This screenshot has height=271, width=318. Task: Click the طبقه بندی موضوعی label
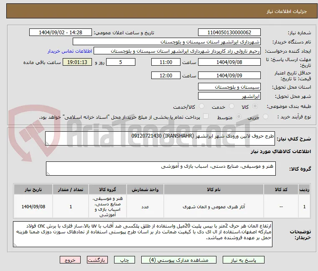(289, 106)
